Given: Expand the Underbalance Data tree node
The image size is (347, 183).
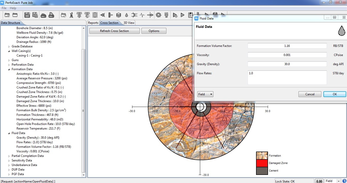Looking at the screenshot, I should [x=9, y=165].
